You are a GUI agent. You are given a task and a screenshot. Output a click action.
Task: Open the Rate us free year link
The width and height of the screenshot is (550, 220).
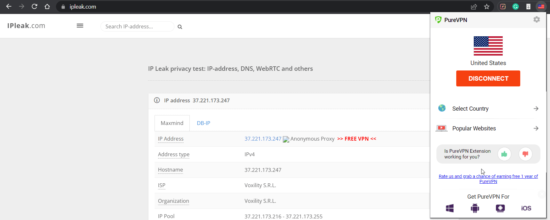(x=488, y=179)
